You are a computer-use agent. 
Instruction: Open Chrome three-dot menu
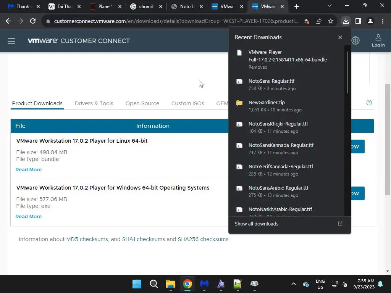(383, 21)
